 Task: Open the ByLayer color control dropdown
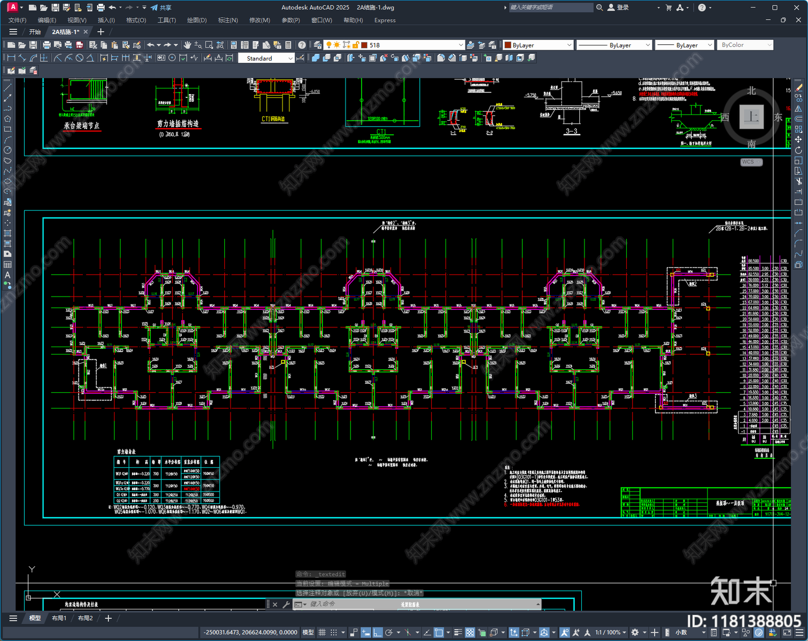tap(569, 45)
